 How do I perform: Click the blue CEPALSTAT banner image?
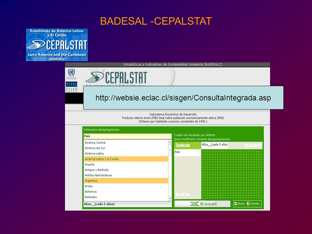(x=57, y=45)
